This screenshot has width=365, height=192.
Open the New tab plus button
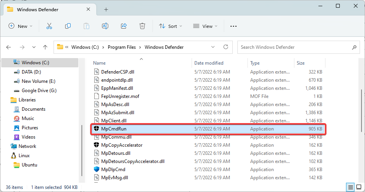[106, 10]
